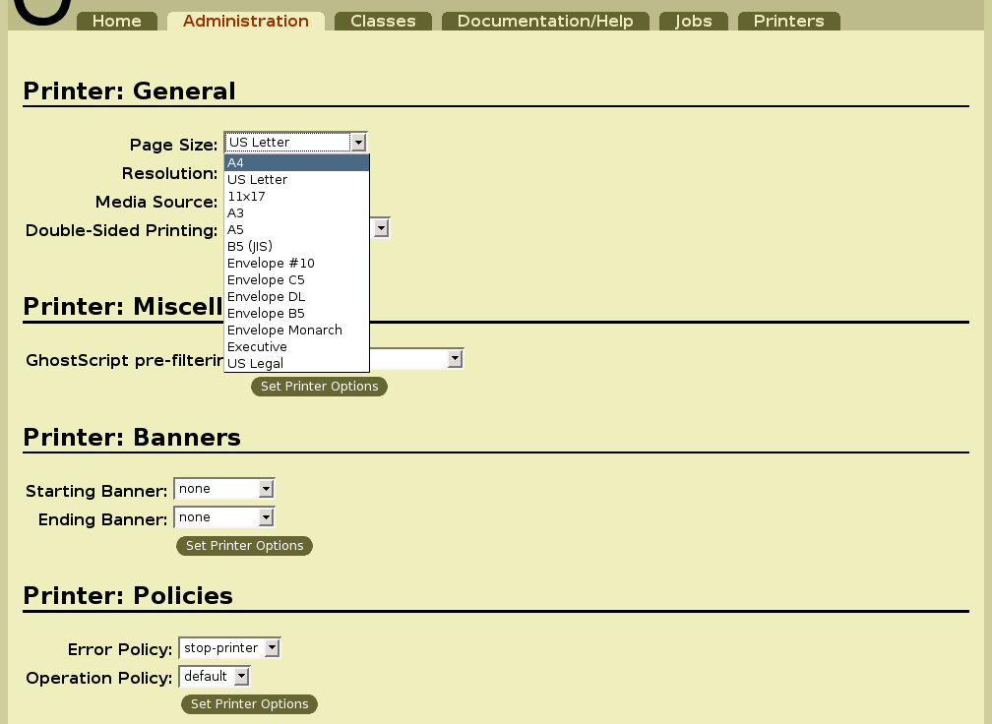Open the Double-Sided Printing dropdown
992x724 pixels.
(381, 226)
